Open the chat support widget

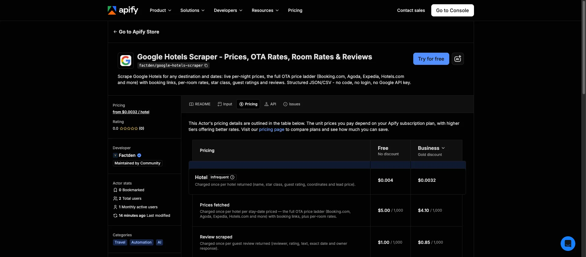(x=568, y=244)
